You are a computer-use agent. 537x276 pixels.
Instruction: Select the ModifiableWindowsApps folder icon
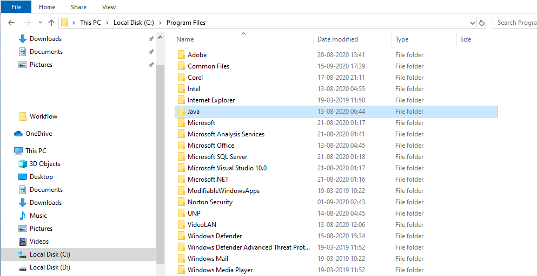click(x=181, y=191)
